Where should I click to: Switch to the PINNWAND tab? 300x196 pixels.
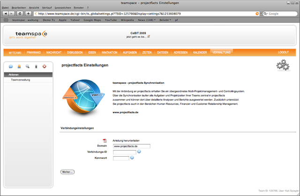pyautogui.click(x=34, y=52)
